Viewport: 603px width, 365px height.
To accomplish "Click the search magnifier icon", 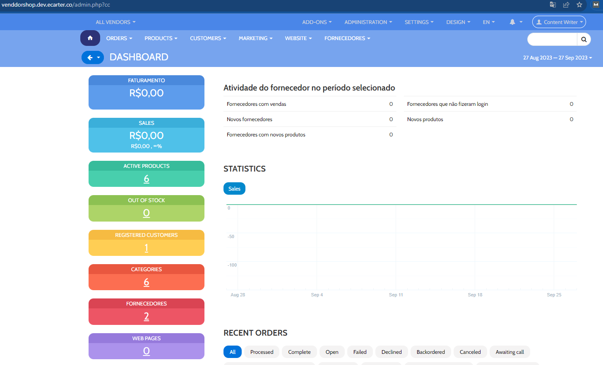I will pyautogui.click(x=584, y=40).
